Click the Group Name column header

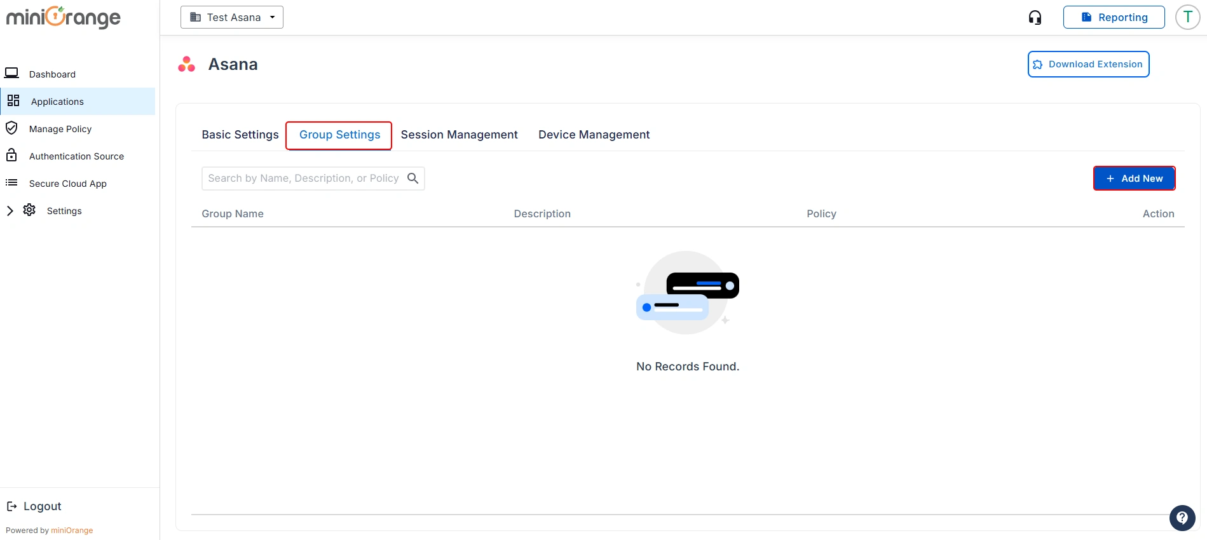click(233, 213)
